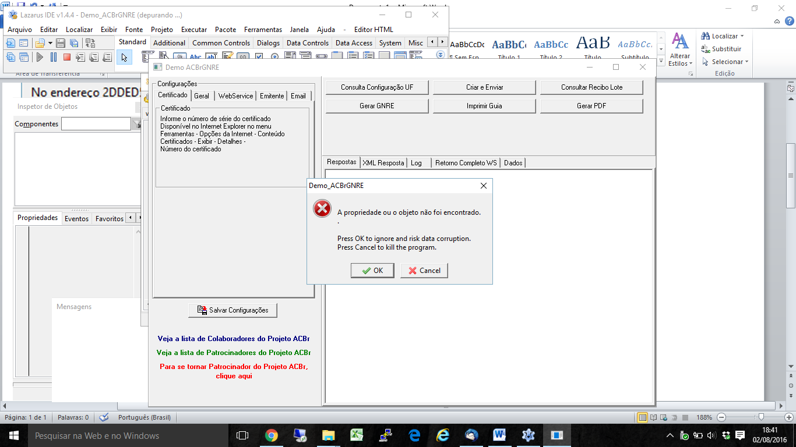The image size is (796, 447).
Task: Click the Criar e Enviar button
Action: pyautogui.click(x=484, y=87)
